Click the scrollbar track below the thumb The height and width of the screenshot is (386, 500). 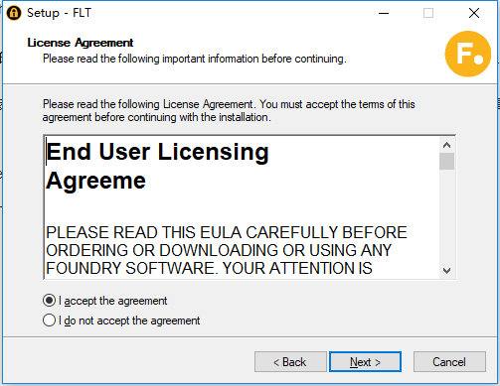[446, 216]
